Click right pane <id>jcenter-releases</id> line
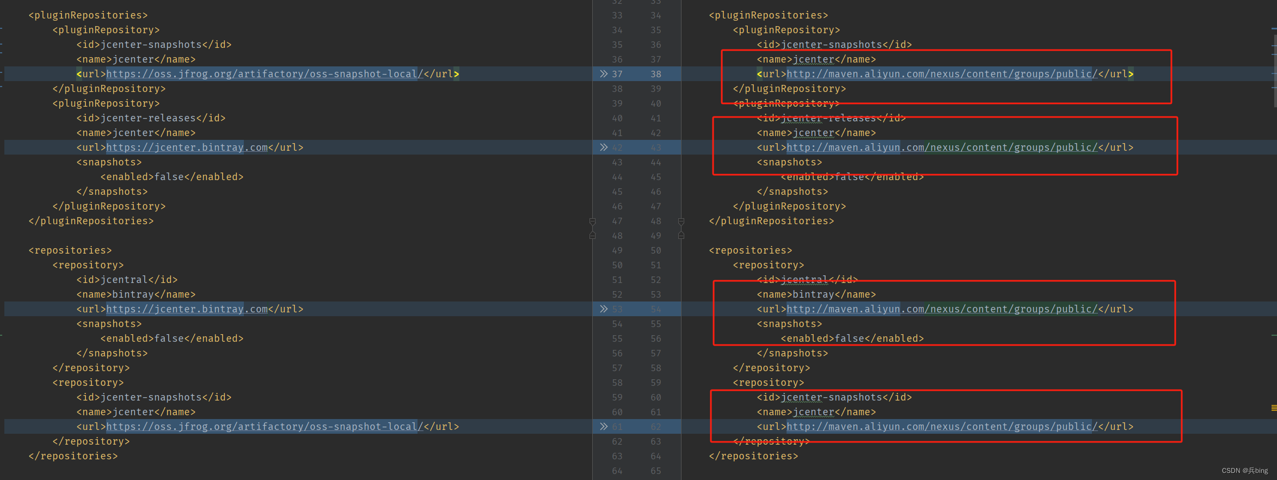 tap(831, 118)
